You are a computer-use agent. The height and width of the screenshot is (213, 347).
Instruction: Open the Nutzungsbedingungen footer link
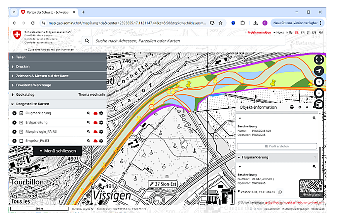(x=296, y=209)
